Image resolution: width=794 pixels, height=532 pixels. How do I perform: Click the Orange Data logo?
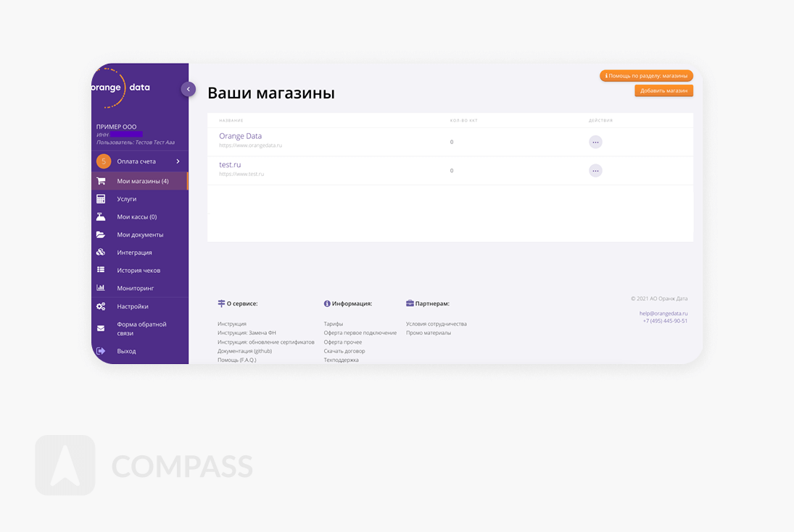(121, 88)
